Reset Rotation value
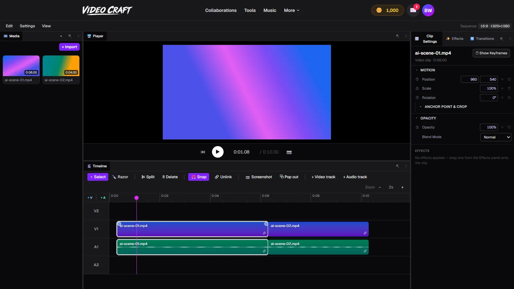 tap(509, 98)
